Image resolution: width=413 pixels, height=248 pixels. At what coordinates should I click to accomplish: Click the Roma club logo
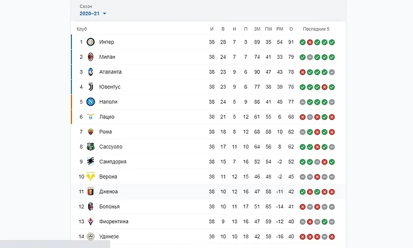point(91,132)
